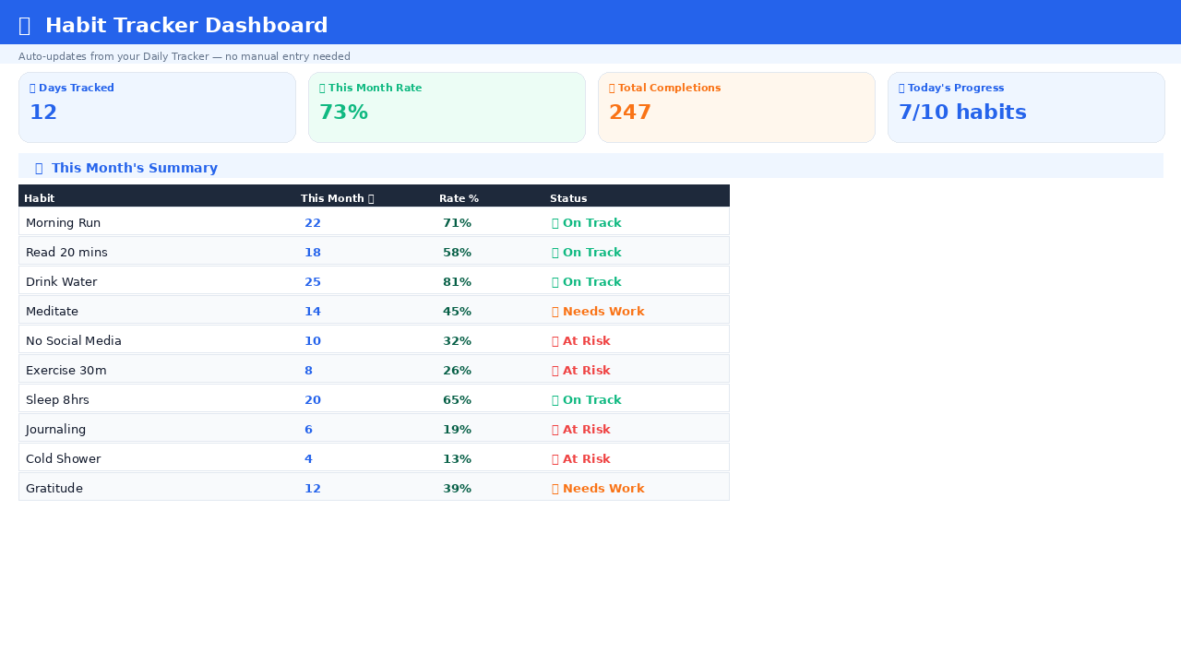Click the Auto-updates subtitle text

(185, 56)
